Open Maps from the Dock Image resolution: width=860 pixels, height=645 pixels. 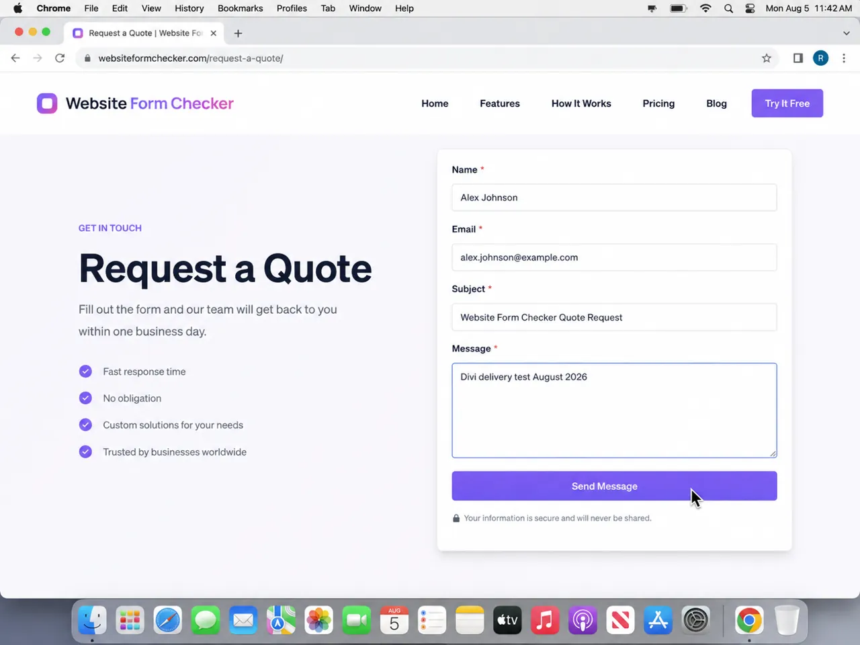[281, 620]
